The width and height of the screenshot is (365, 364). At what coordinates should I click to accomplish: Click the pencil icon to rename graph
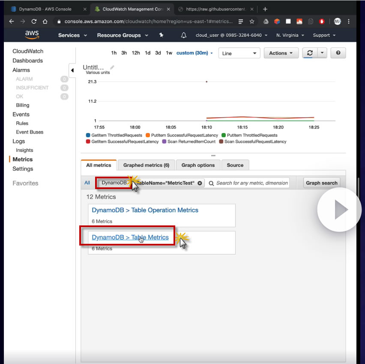coord(112,68)
